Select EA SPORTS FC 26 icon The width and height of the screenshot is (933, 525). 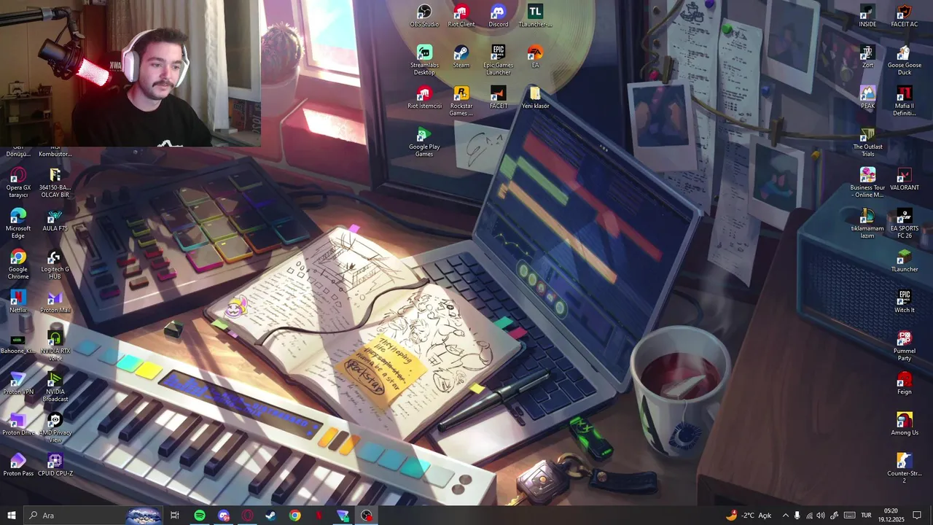pos(905,224)
